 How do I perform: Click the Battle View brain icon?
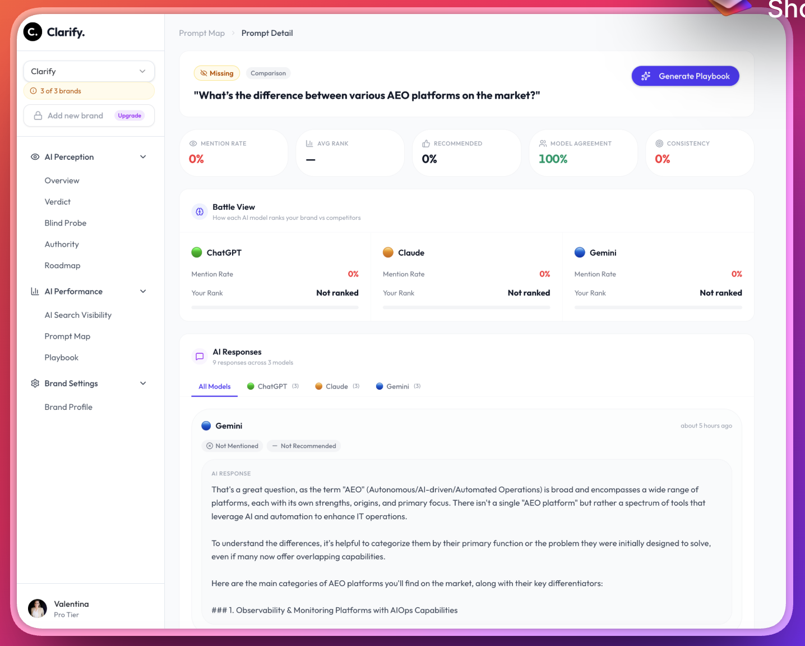point(200,212)
